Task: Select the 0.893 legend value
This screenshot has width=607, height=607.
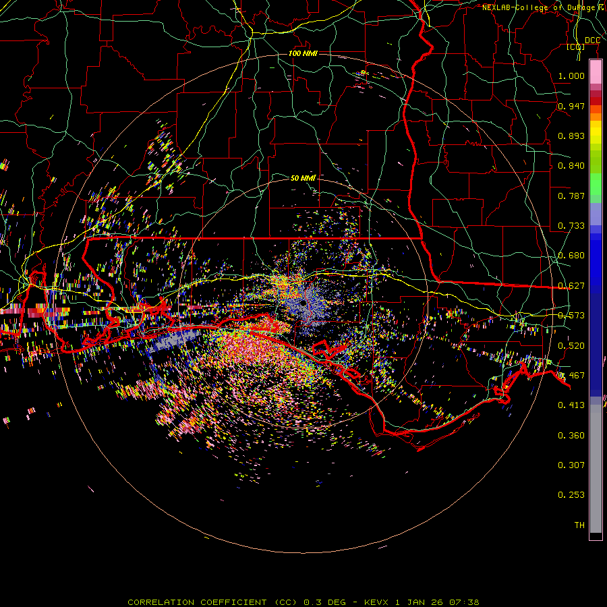Action: pyautogui.click(x=571, y=136)
